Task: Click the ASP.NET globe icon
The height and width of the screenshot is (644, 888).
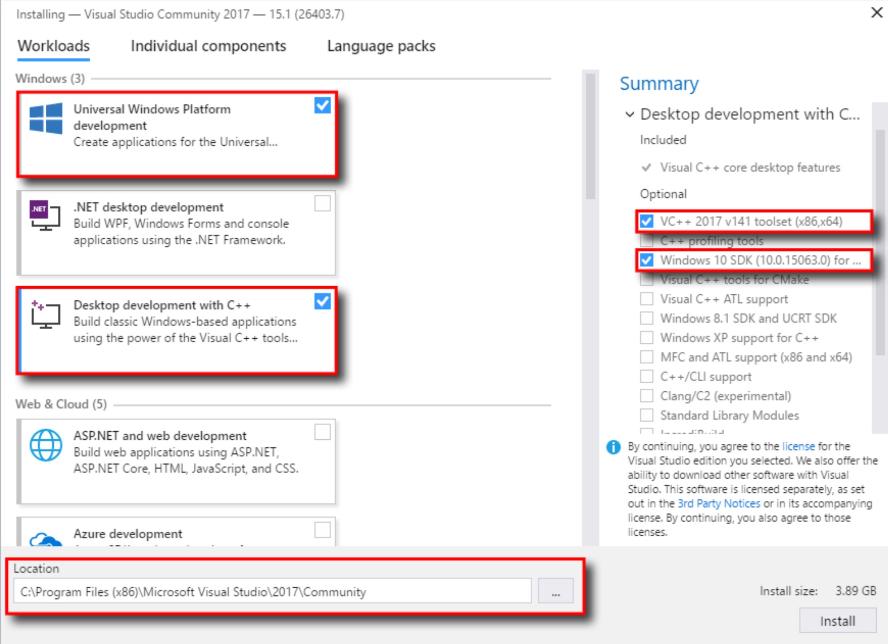Action: tap(46, 445)
